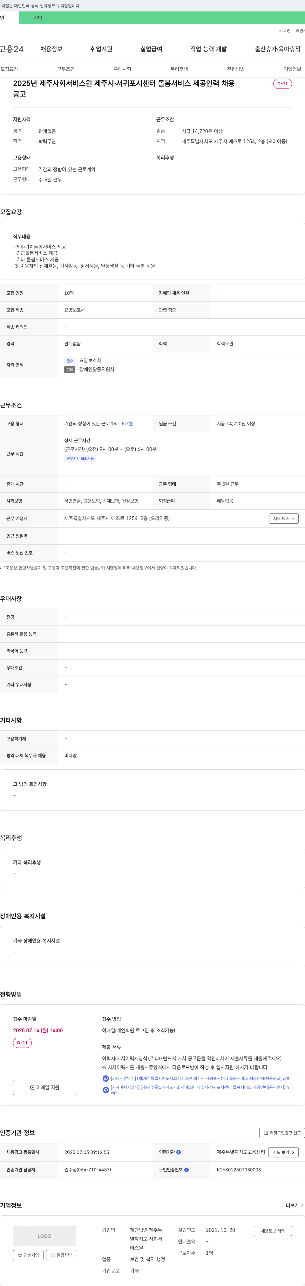Click the D-11 badge next to the job title
Image resolution: width=305 pixels, height=1286 pixels.
pyautogui.click(x=282, y=84)
